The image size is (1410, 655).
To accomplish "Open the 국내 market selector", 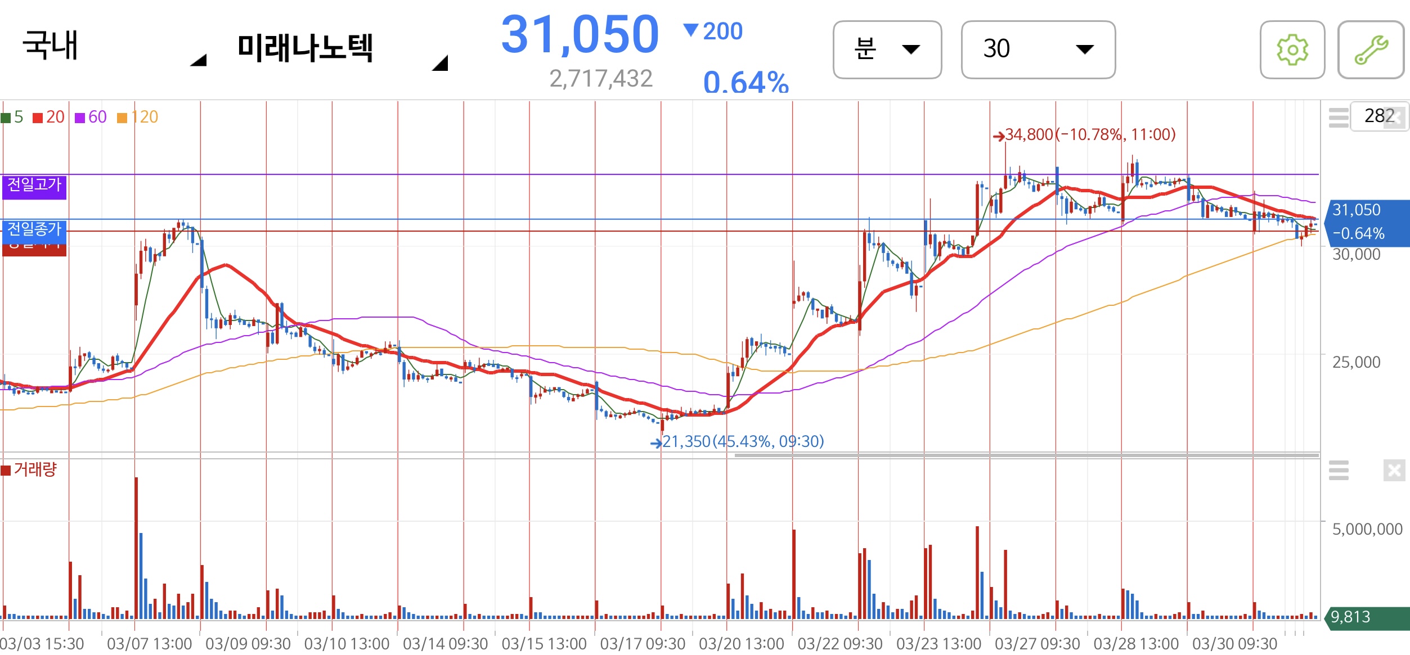I will pyautogui.click(x=115, y=48).
